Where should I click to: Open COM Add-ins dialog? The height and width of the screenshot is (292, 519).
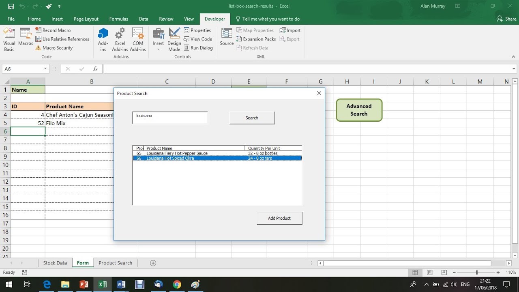(x=138, y=40)
